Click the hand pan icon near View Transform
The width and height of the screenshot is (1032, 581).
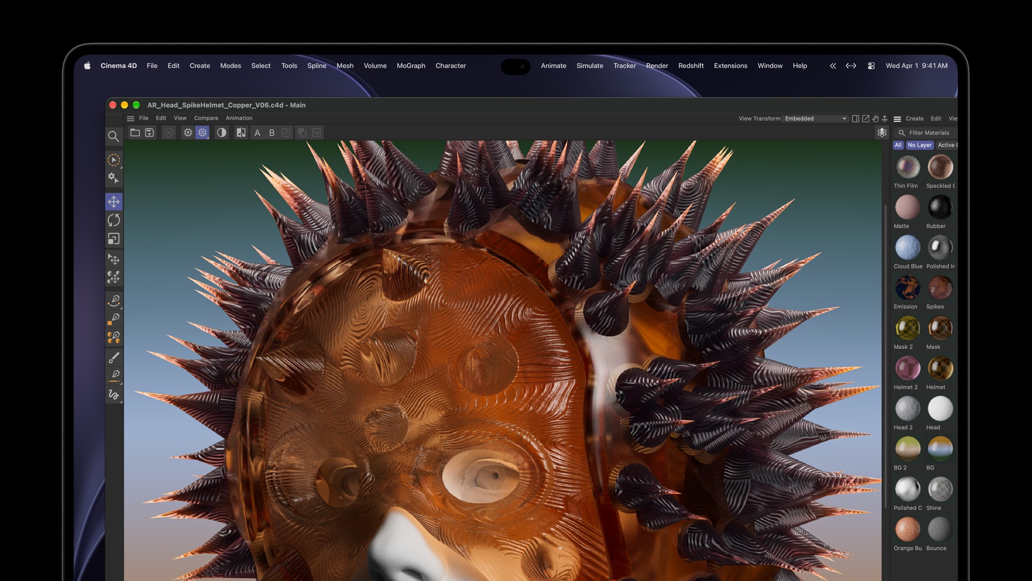[x=876, y=119]
